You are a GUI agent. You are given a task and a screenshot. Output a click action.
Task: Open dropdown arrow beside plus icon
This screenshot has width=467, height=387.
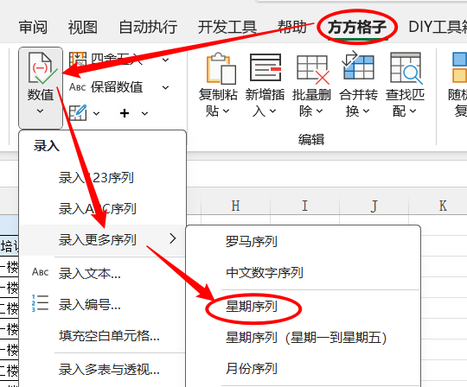[x=144, y=114]
